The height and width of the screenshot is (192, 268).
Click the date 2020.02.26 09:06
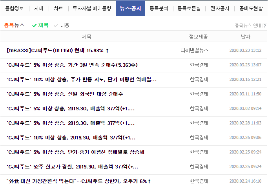(x=245, y=138)
